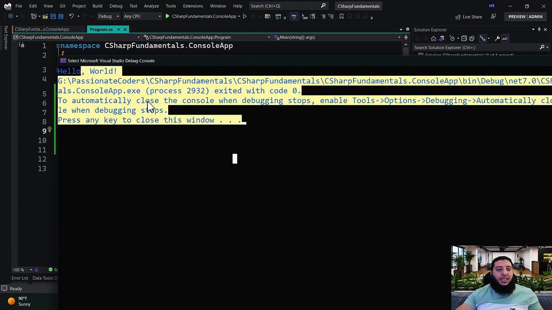Screen dimensions: 552x310
Task: Open the Debug menu
Action: pyautogui.click(x=116, y=6)
